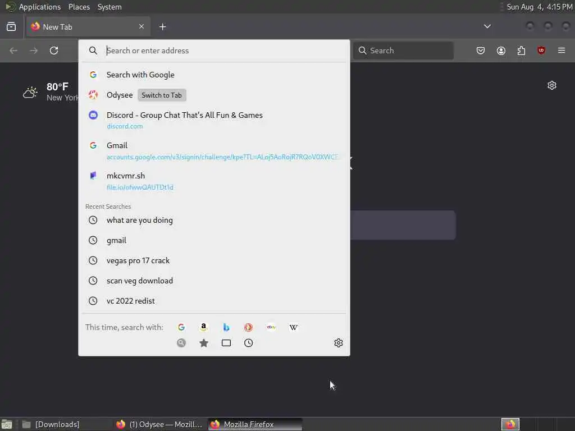Choose recent search 'vegas pro 17 crack'
This screenshot has width=575, height=431.
point(214,260)
